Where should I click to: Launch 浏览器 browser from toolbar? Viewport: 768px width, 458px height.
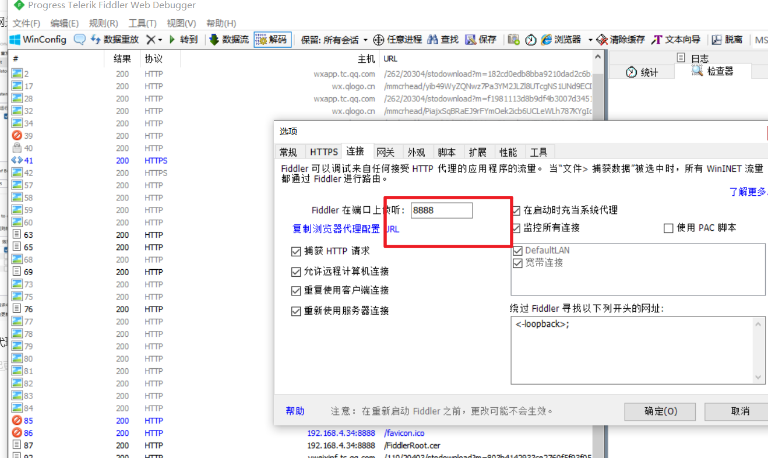tap(562, 40)
